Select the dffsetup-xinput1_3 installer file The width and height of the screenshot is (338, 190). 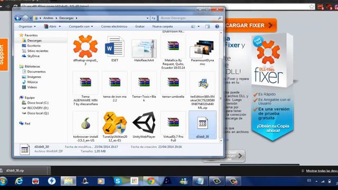click(86, 50)
